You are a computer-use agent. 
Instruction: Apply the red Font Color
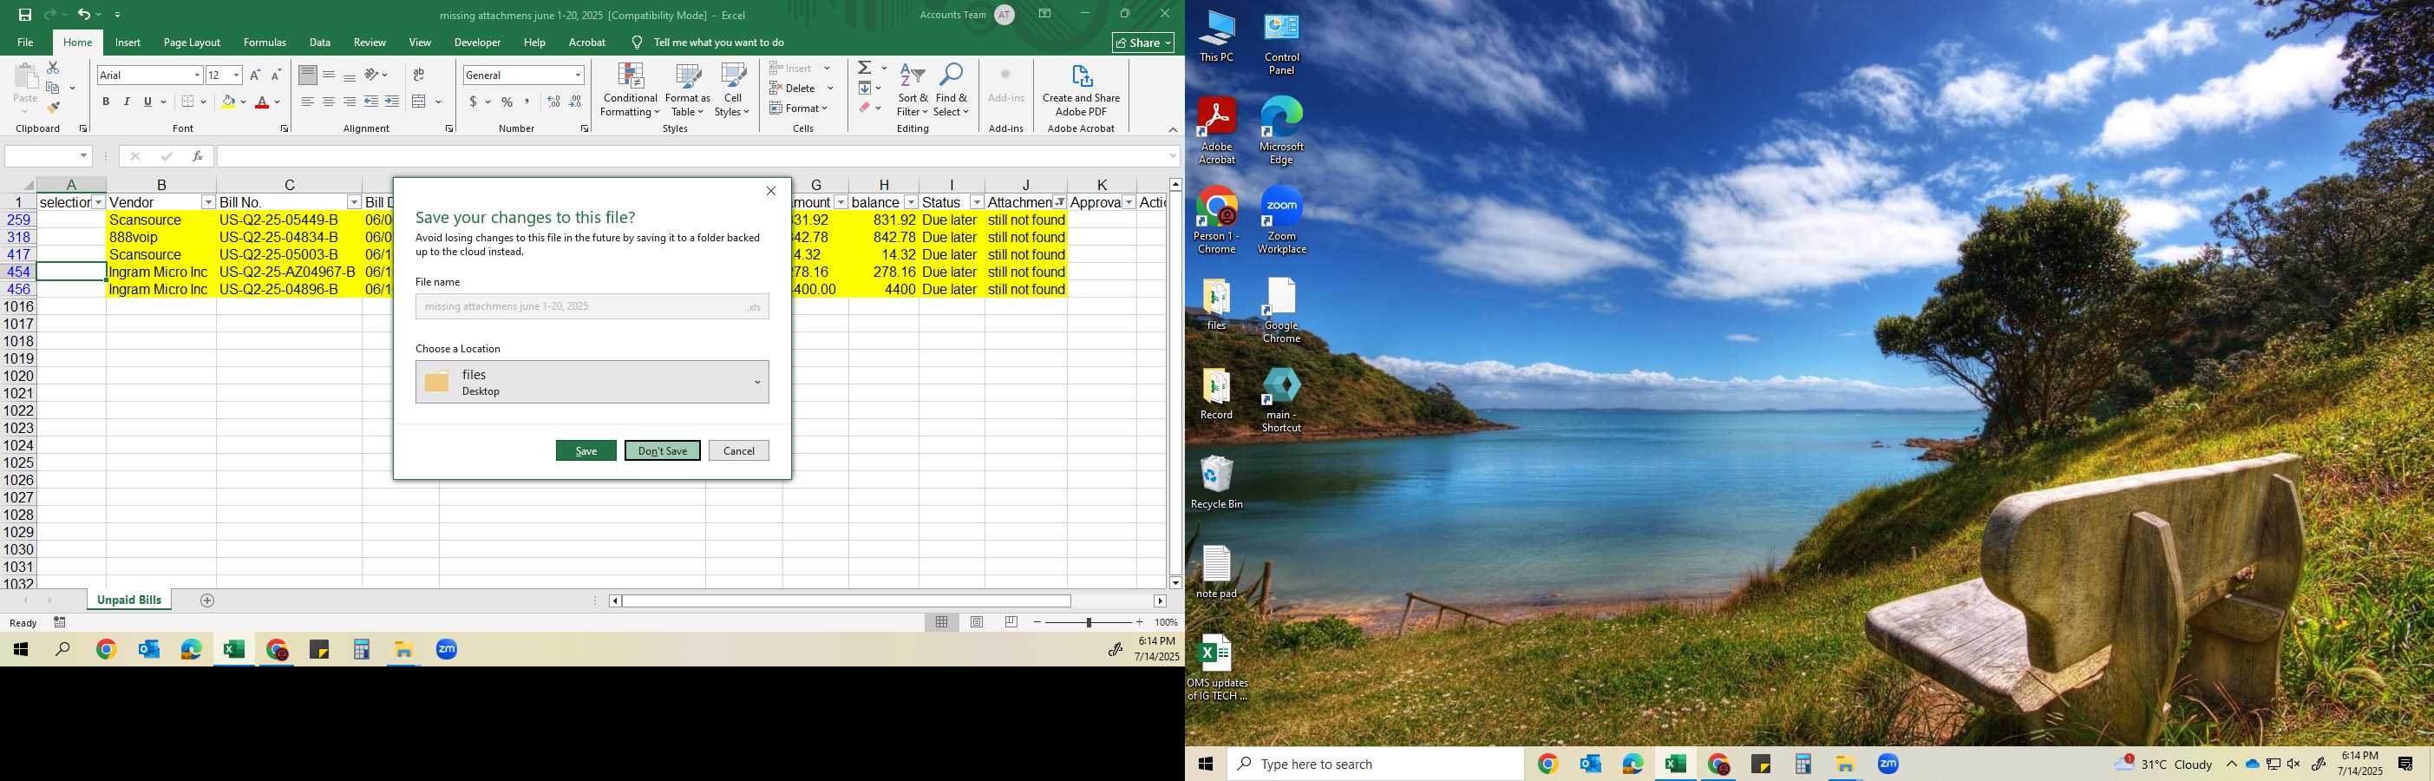tap(262, 102)
